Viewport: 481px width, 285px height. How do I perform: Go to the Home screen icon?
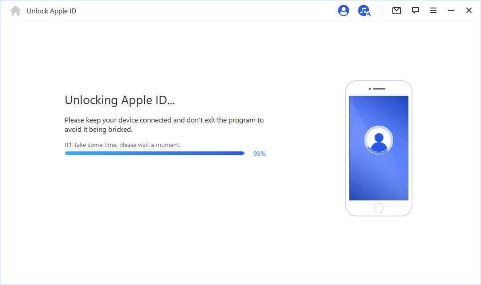[15, 11]
